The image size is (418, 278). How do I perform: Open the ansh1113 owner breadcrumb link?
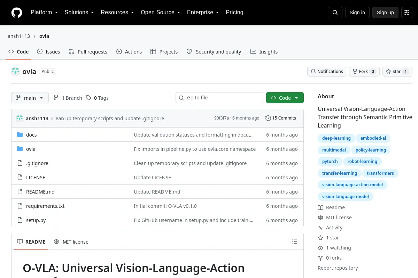point(19,36)
